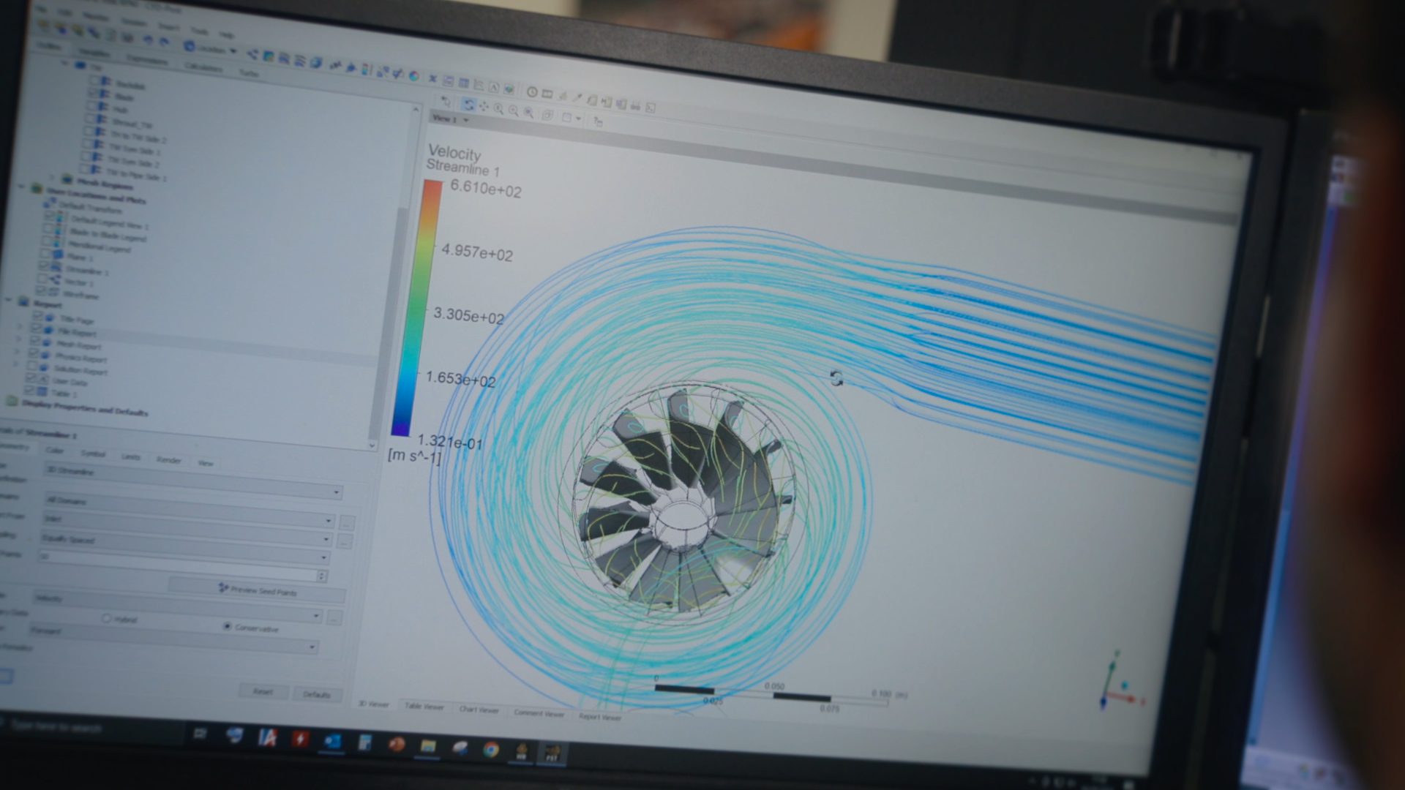The width and height of the screenshot is (1405, 790).
Task: Open Chrome from the Windows taskbar
Action: point(491,749)
